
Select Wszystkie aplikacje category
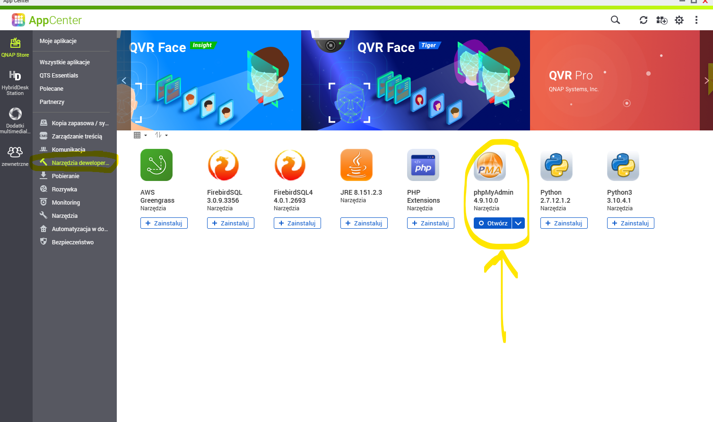point(65,62)
